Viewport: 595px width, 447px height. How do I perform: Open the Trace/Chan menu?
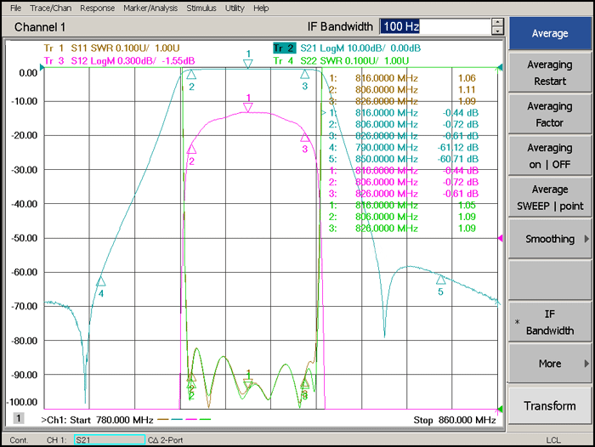click(51, 8)
